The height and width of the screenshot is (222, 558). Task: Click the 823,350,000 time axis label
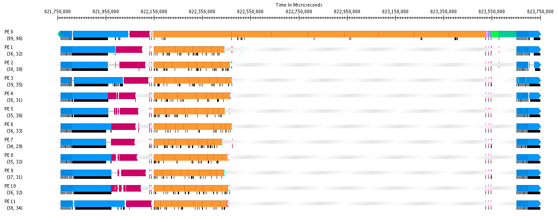pos(443,11)
